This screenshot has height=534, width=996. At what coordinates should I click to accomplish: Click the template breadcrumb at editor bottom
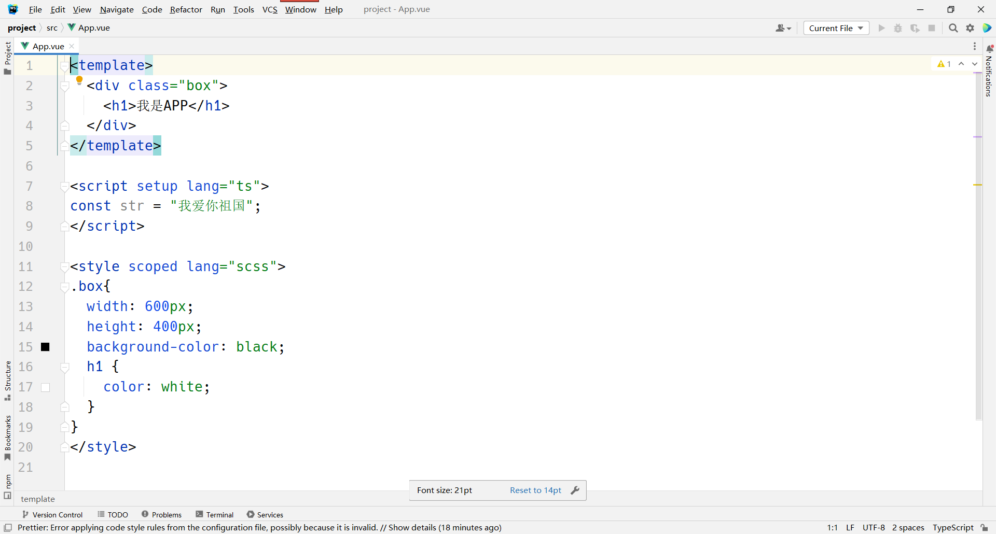[38, 499]
